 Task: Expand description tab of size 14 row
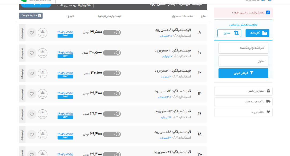(x=22, y=94)
